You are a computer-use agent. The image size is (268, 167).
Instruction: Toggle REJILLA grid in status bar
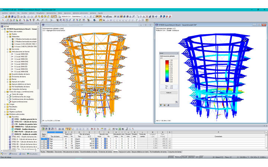click(x=178, y=157)
